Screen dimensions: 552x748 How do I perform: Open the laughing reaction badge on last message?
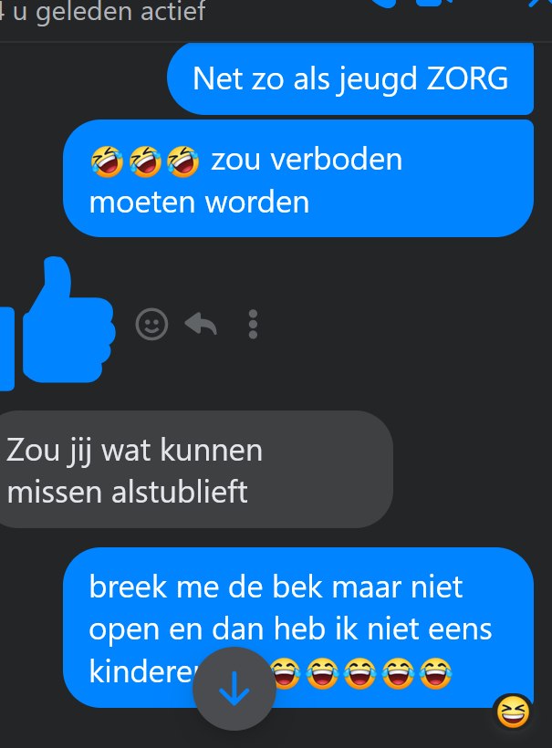[513, 712]
